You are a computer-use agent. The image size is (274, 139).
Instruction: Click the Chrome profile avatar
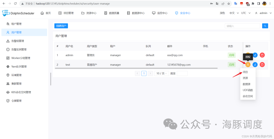264,4
